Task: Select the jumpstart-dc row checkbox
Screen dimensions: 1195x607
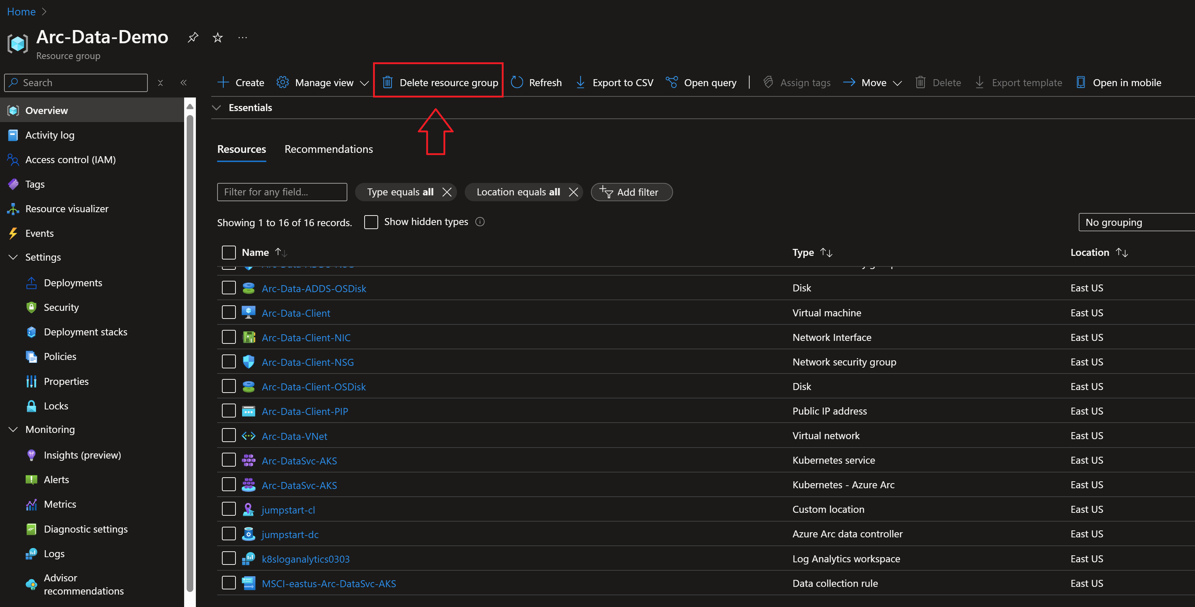Action: coord(229,534)
